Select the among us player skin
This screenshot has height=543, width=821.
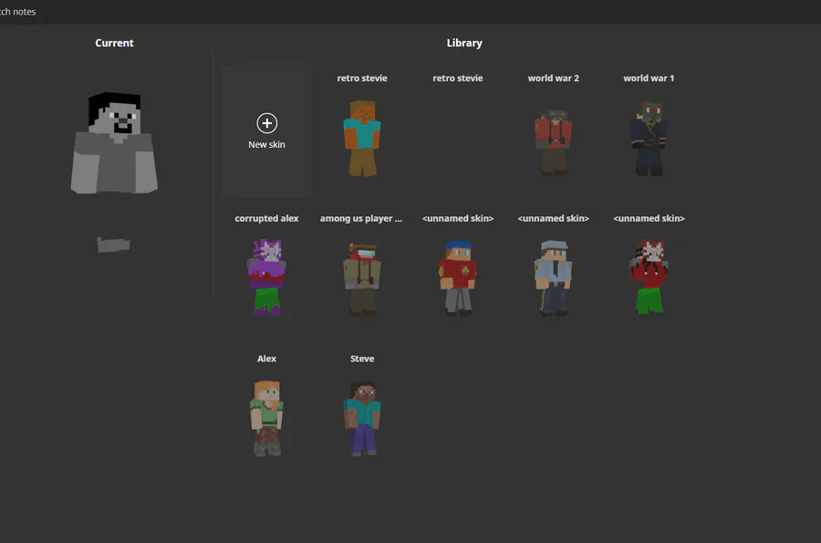click(x=362, y=279)
